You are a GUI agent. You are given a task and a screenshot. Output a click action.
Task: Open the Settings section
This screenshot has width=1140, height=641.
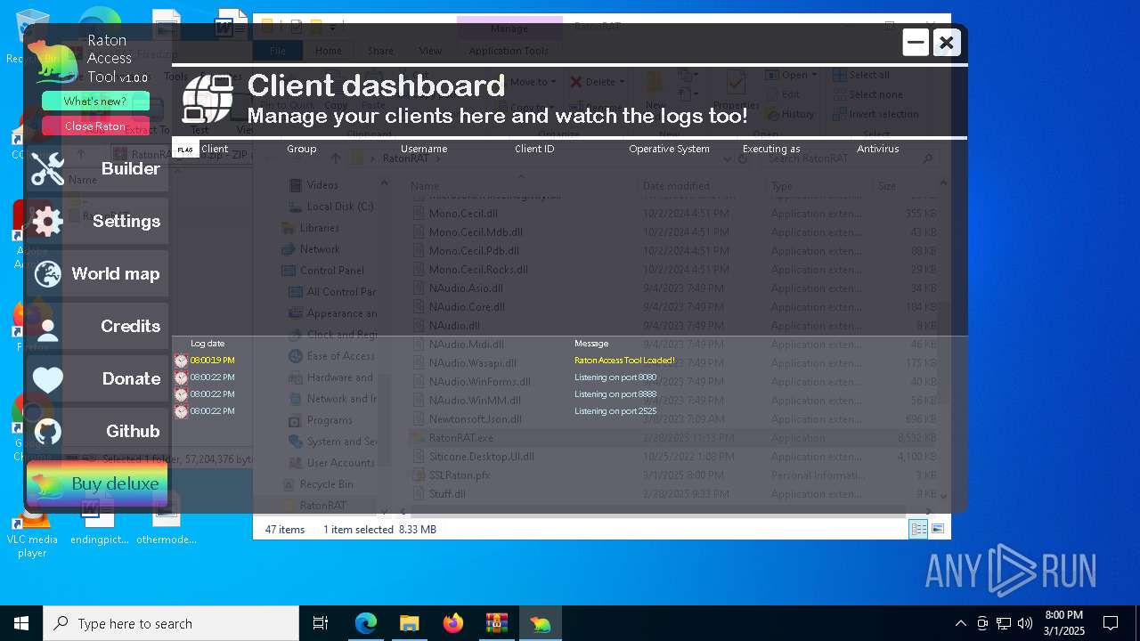point(97,222)
